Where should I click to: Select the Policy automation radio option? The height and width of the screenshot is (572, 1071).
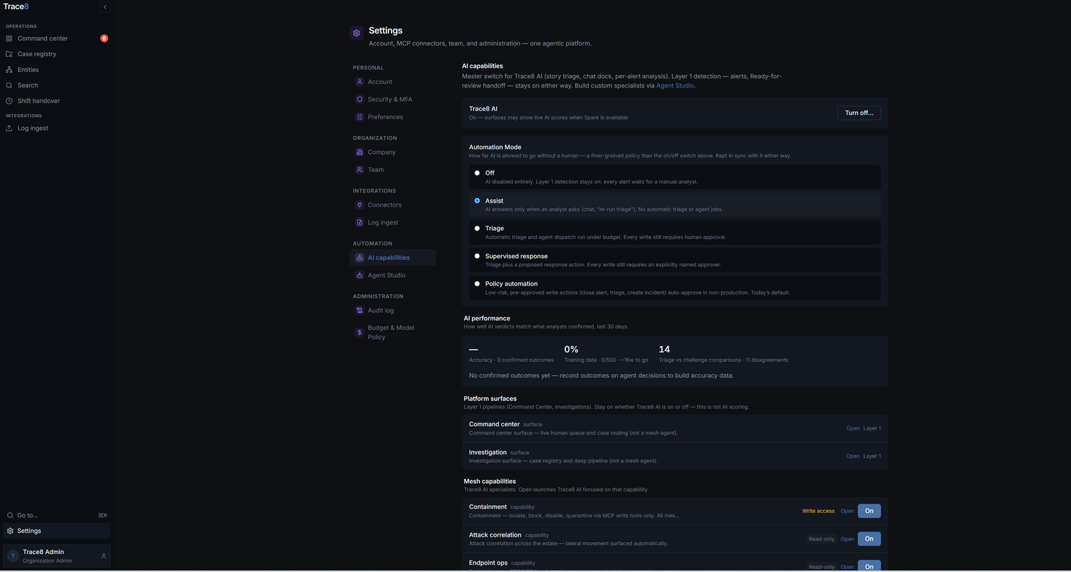pos(477,284)
